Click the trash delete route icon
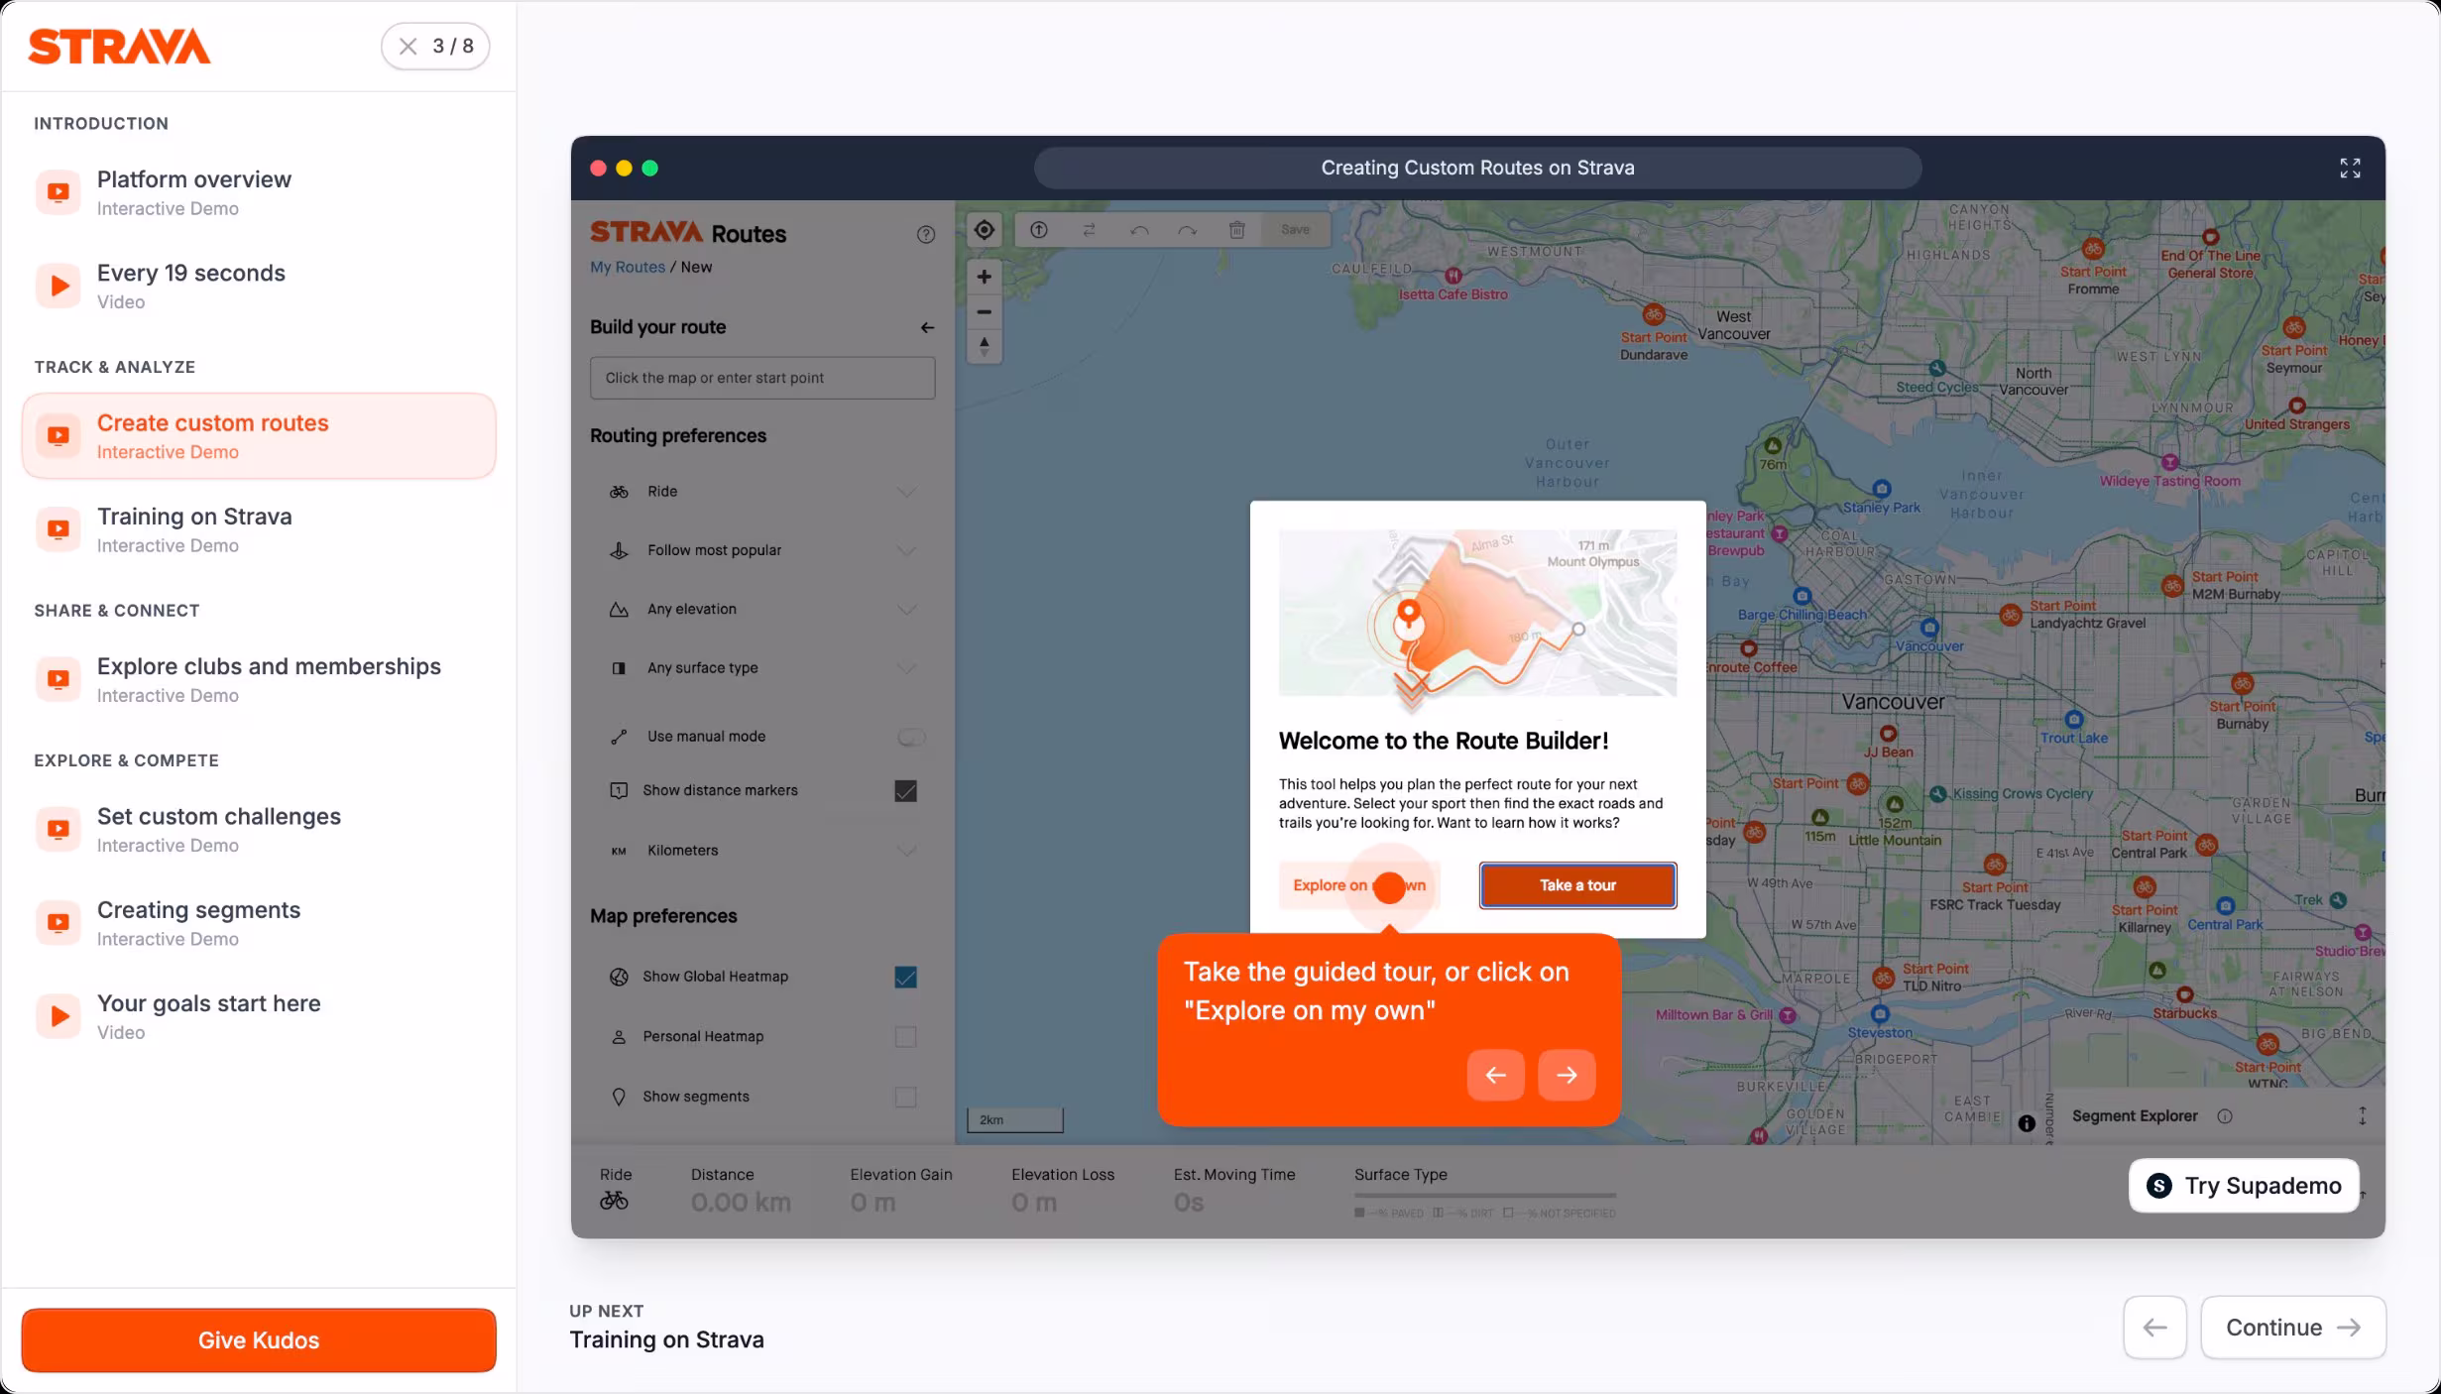2441x1394 pixels. tap(1236, 230)
